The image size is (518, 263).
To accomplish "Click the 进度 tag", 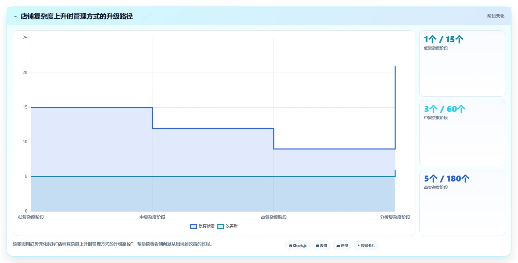I will pos(342,246).
